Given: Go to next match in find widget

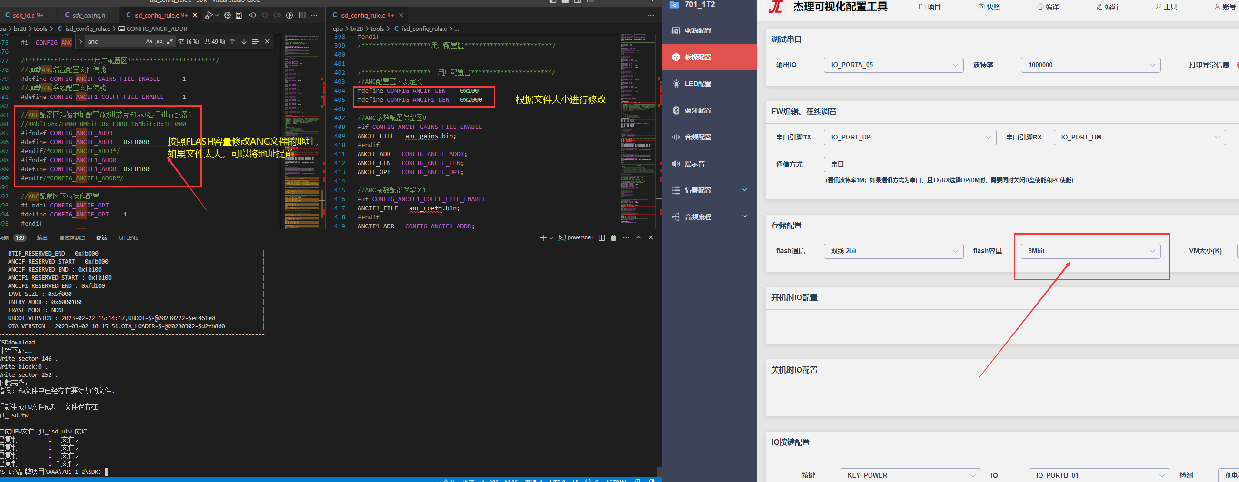Looking at the screenshot, I should point(244,42).
